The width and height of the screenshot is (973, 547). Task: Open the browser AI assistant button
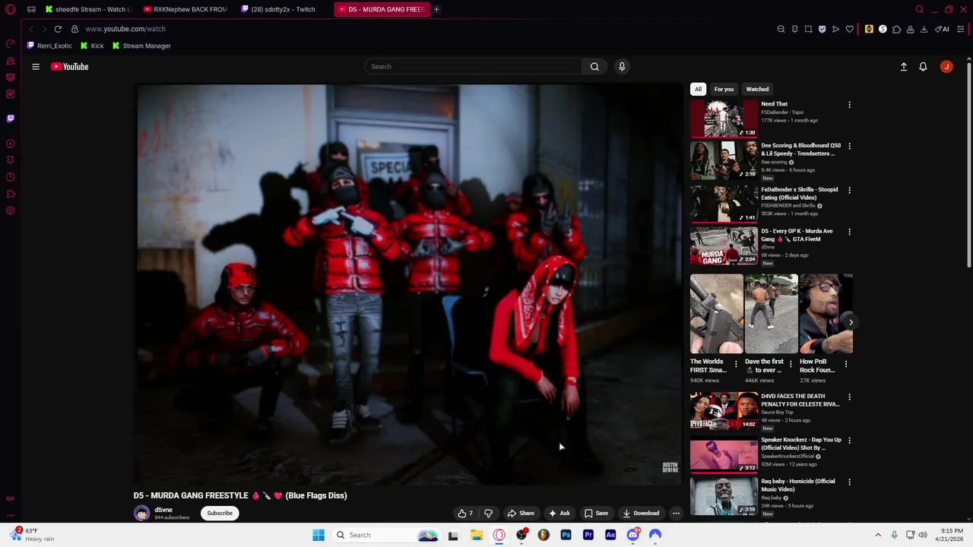943,29
